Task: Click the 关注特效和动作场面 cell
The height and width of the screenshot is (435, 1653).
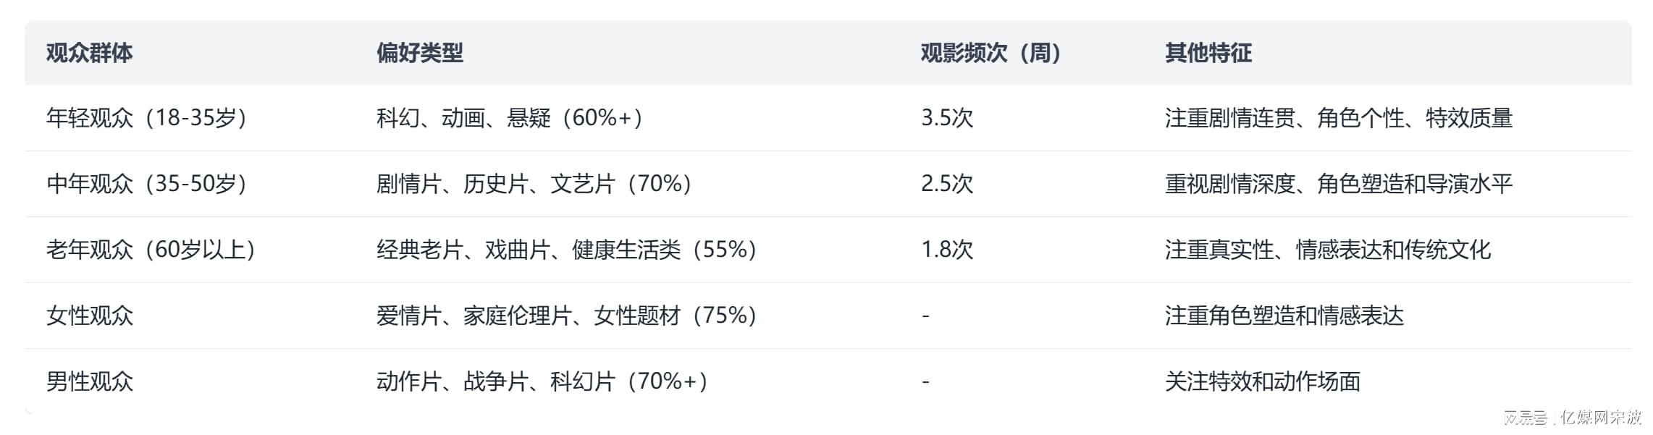Action: (x=1262, y=381)
